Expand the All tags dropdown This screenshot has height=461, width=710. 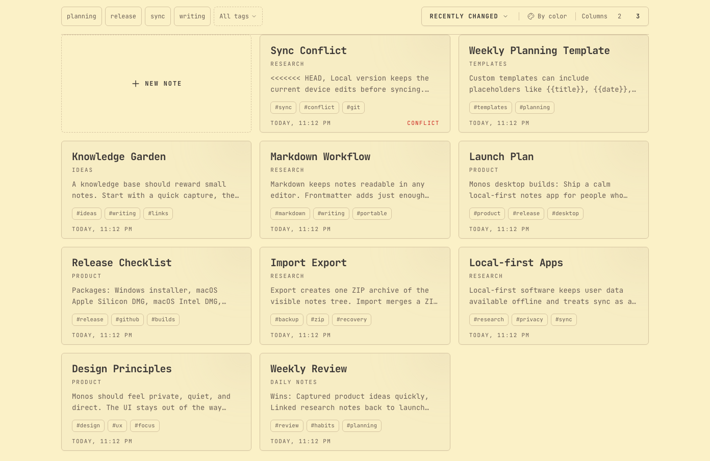tap(238, 16)
